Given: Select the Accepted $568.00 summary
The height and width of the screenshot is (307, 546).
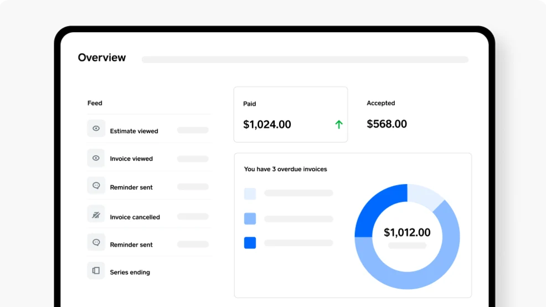Looking at the screenshot, I should pyautogui.click(x=387, y=115).
